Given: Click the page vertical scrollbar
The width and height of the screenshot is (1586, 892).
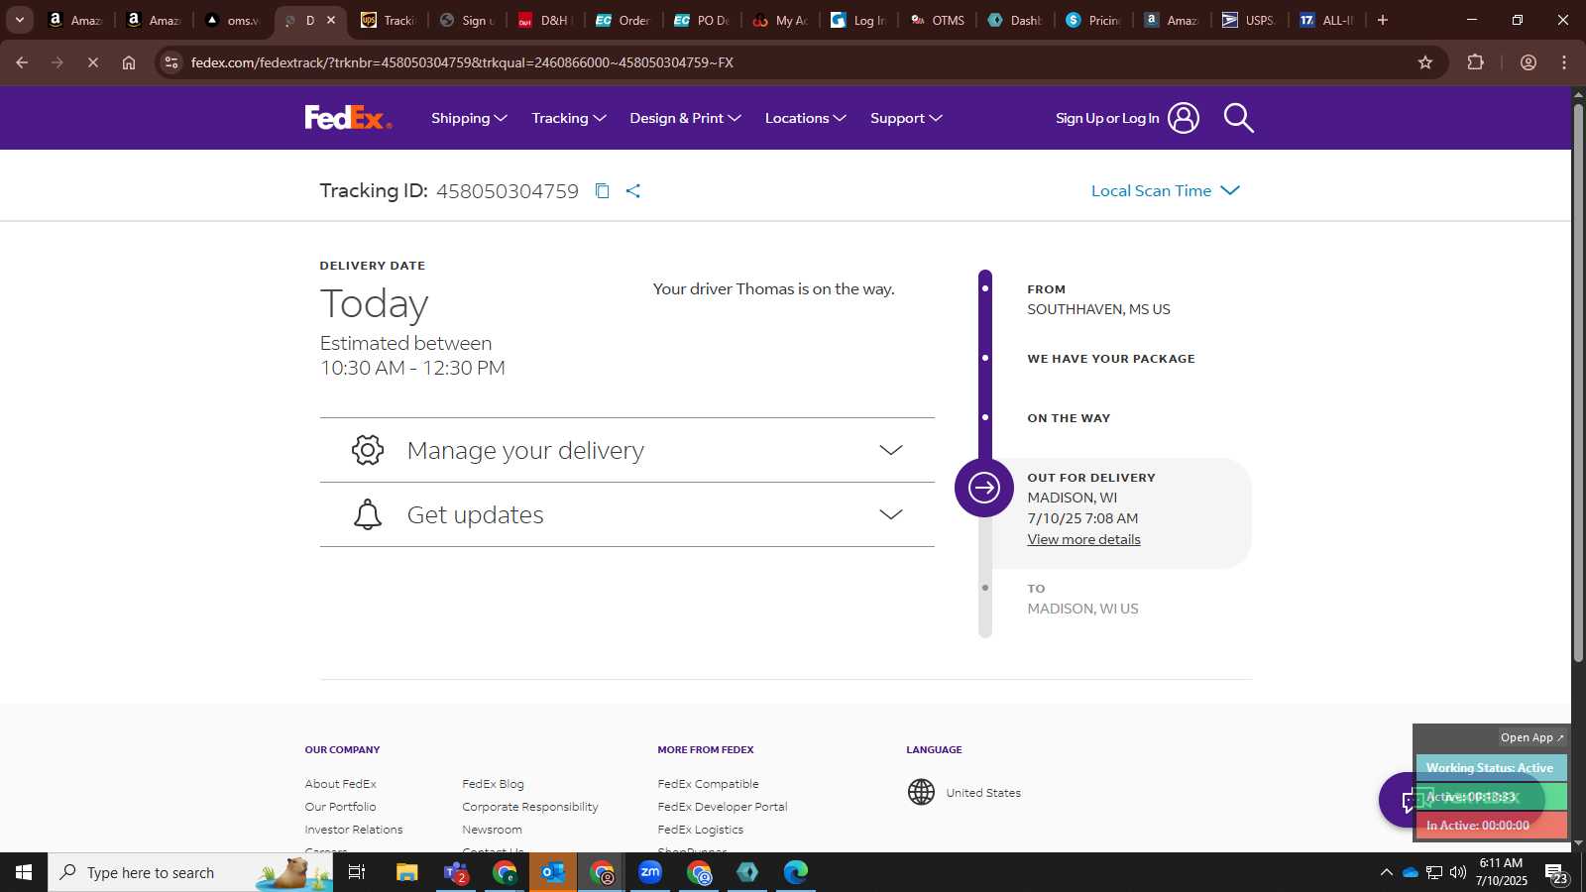Looking at the screenshot, I should pyautogui.click(x=1578, y=382).
